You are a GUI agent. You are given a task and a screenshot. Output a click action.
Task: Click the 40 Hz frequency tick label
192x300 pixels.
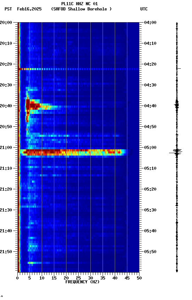coord(115,278)
